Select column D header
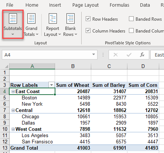This screenshot has width=164, height=153. pyautogui.click(x=143, y=66)
